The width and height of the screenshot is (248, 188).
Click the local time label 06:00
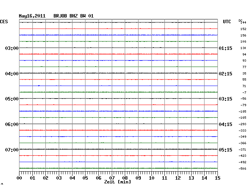[x=12, y=124]
